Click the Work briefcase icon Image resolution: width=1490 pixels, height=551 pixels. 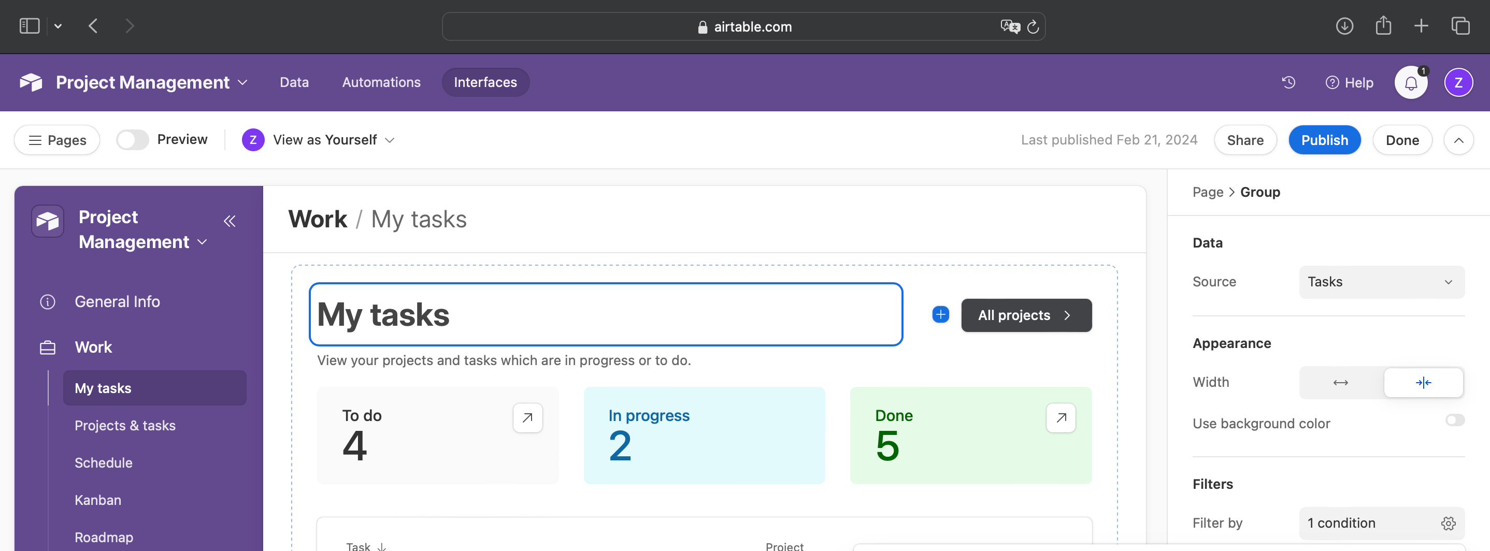(x=48, y=347)
